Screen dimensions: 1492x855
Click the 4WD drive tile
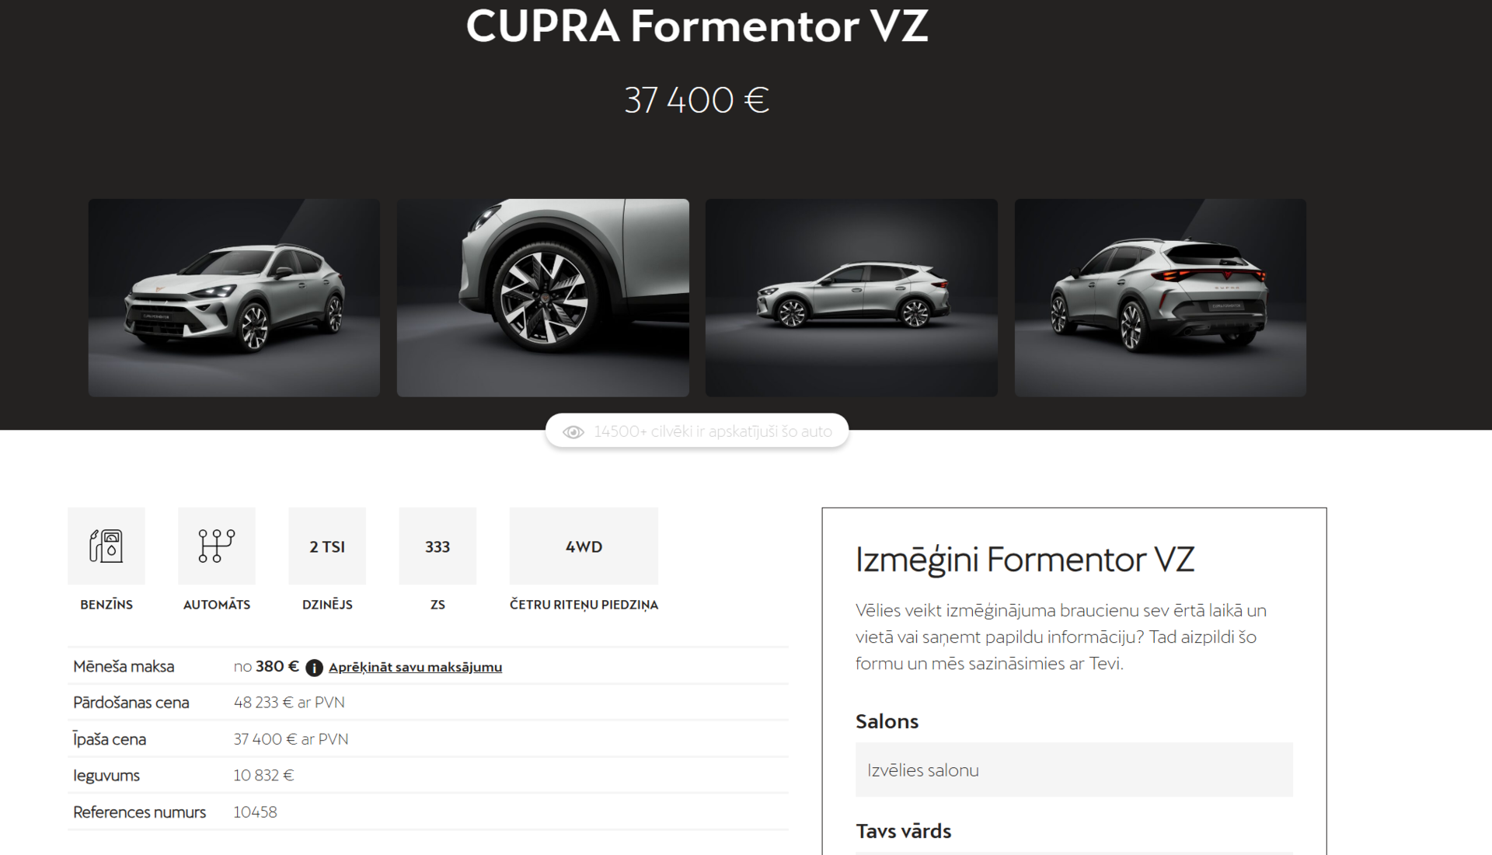[584, 546]
